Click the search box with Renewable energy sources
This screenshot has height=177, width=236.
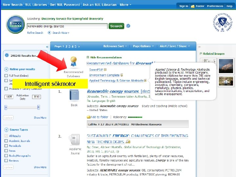67,26
